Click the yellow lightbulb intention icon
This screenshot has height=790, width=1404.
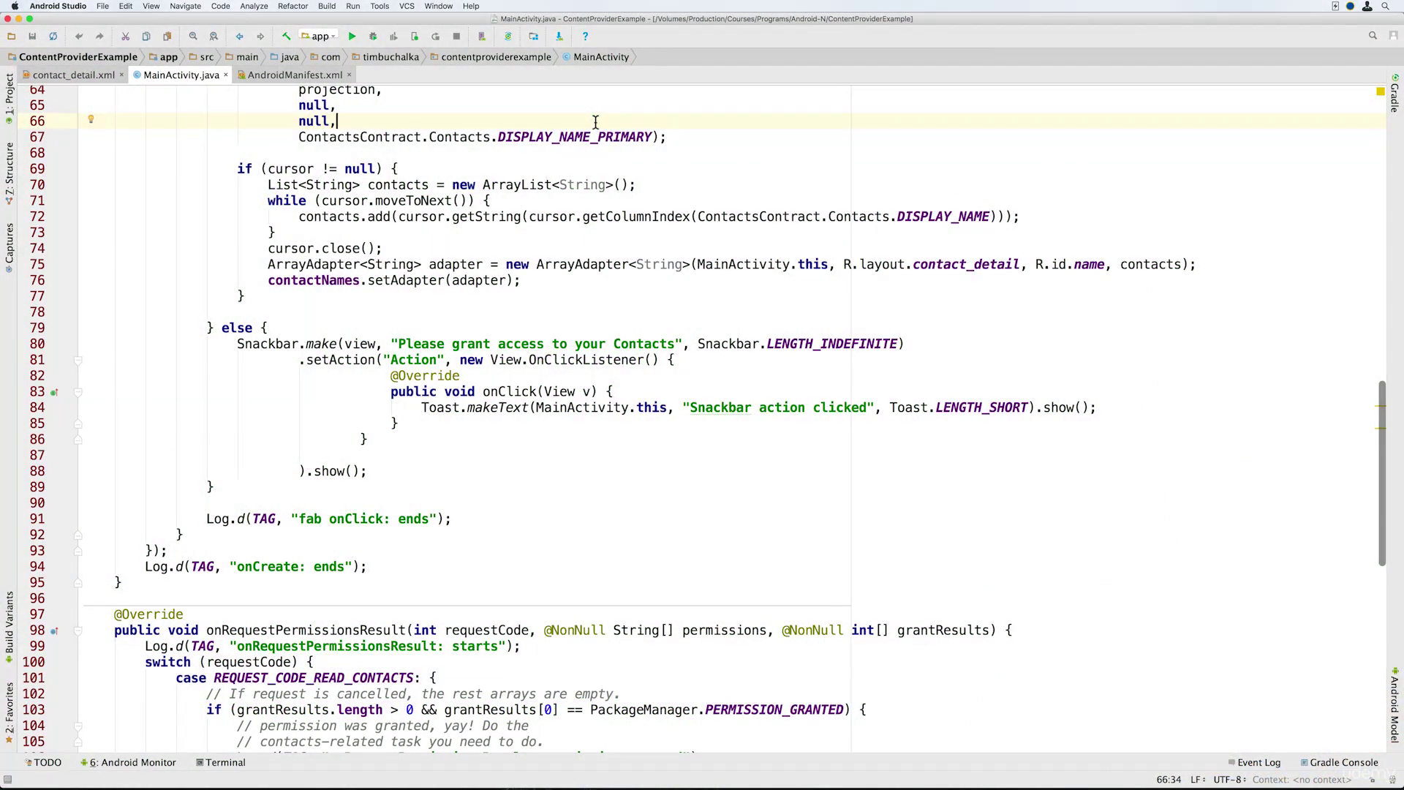point(91,119)
